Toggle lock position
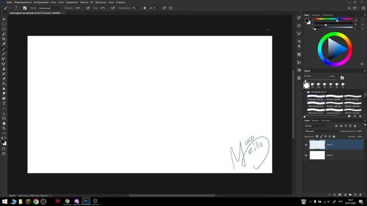The image size is (367, 206). (x=325, y=136)
